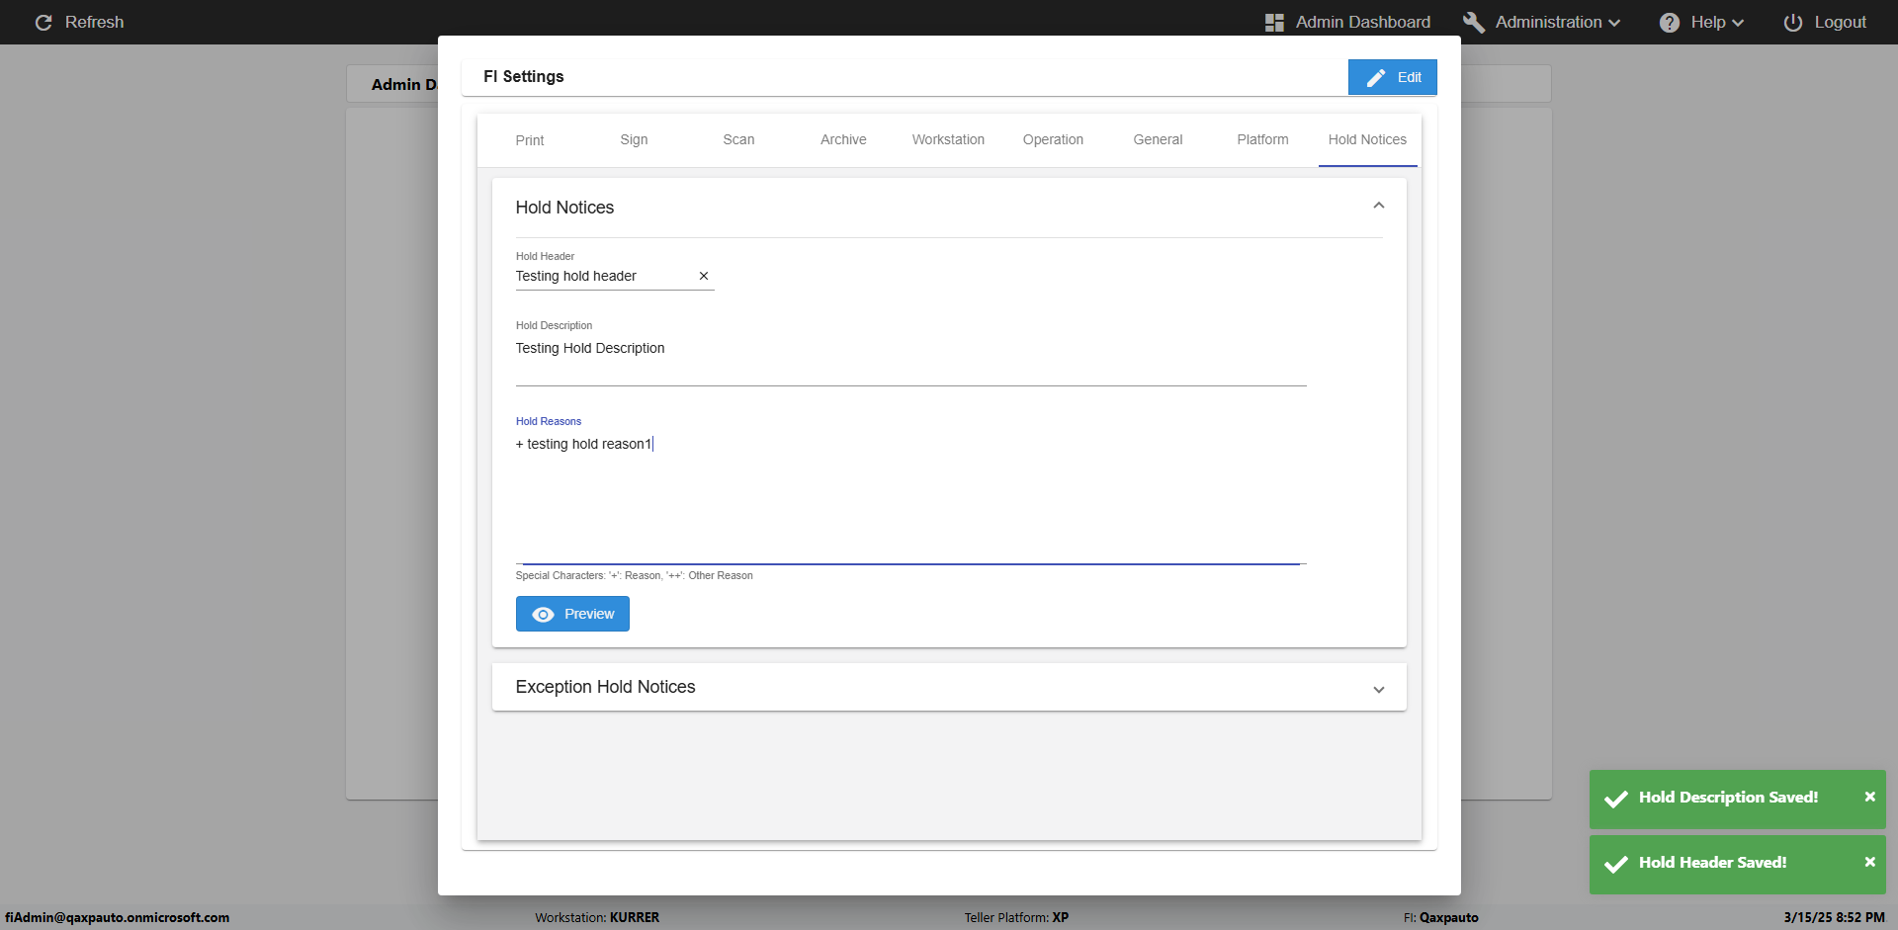Focus the Hold Reasons text area

pos(909,494)
